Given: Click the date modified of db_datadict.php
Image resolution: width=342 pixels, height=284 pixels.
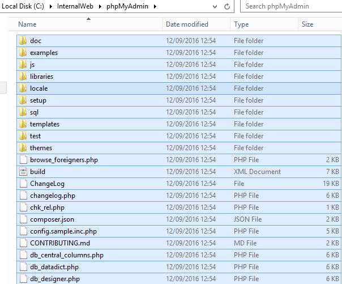Looking at the screenshot, I should [191, 267].
